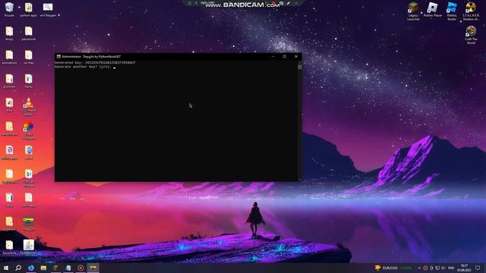Focus the 7keyg3n console taskbar button
This screenshot has height=273, width=486.
[x=93, y=268]
